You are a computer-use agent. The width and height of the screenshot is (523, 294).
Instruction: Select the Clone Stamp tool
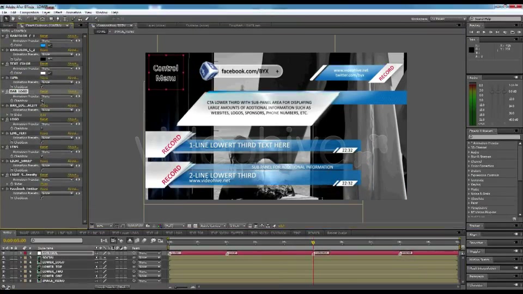(x=80, y=19)
